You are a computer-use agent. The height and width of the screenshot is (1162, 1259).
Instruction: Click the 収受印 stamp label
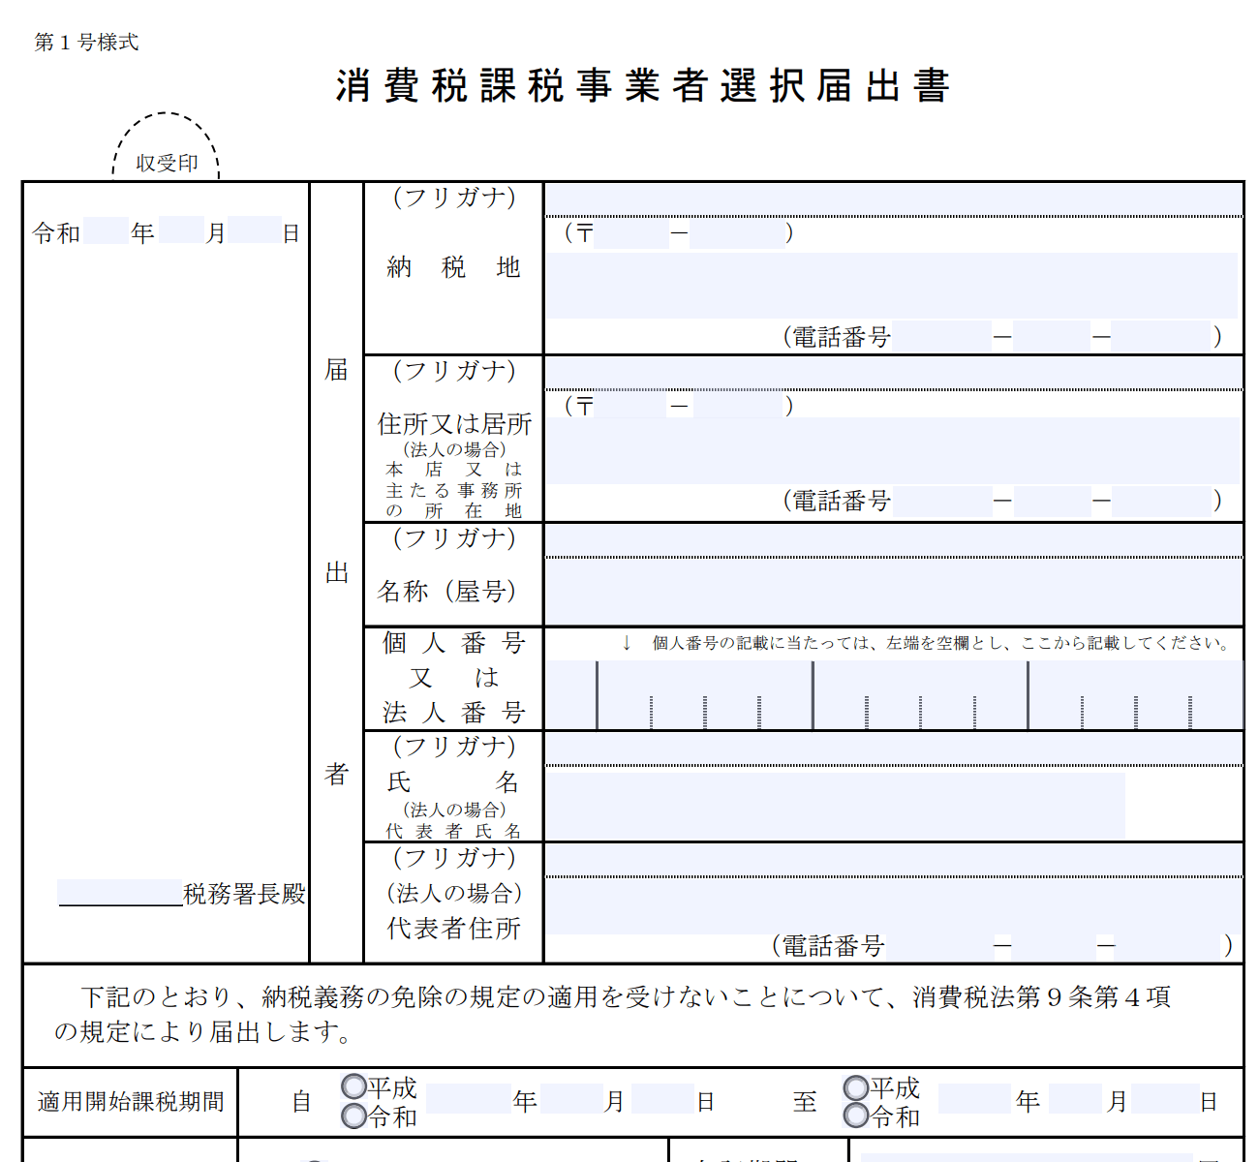(167, 163)
